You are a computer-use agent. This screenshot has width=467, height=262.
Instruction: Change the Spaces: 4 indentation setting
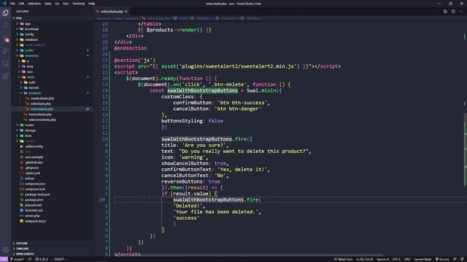[x=382, y=259]
